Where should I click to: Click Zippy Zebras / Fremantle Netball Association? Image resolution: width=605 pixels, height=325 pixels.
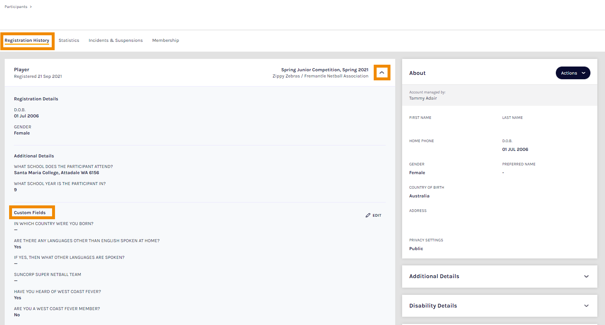pos(320,76)
